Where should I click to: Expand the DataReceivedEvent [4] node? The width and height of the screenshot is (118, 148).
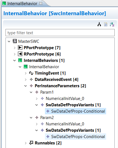pos(26,80)
